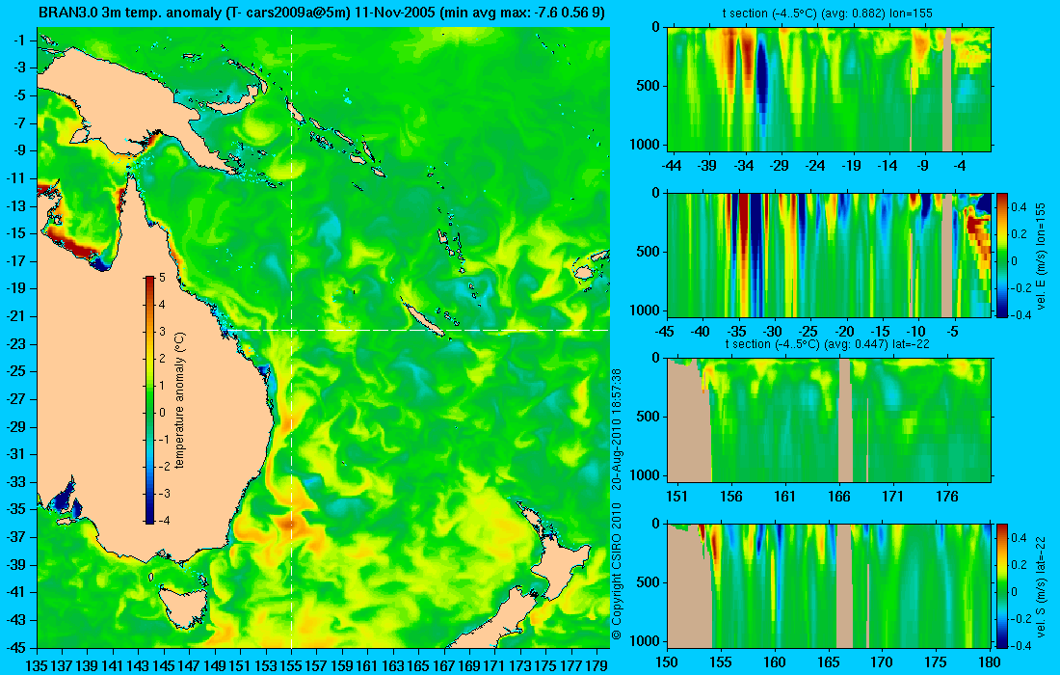Click the '20-Aug-2010 18:57:38' timestamp
The height and width of the screenshot is (675, 1060).
click(616, 429)
